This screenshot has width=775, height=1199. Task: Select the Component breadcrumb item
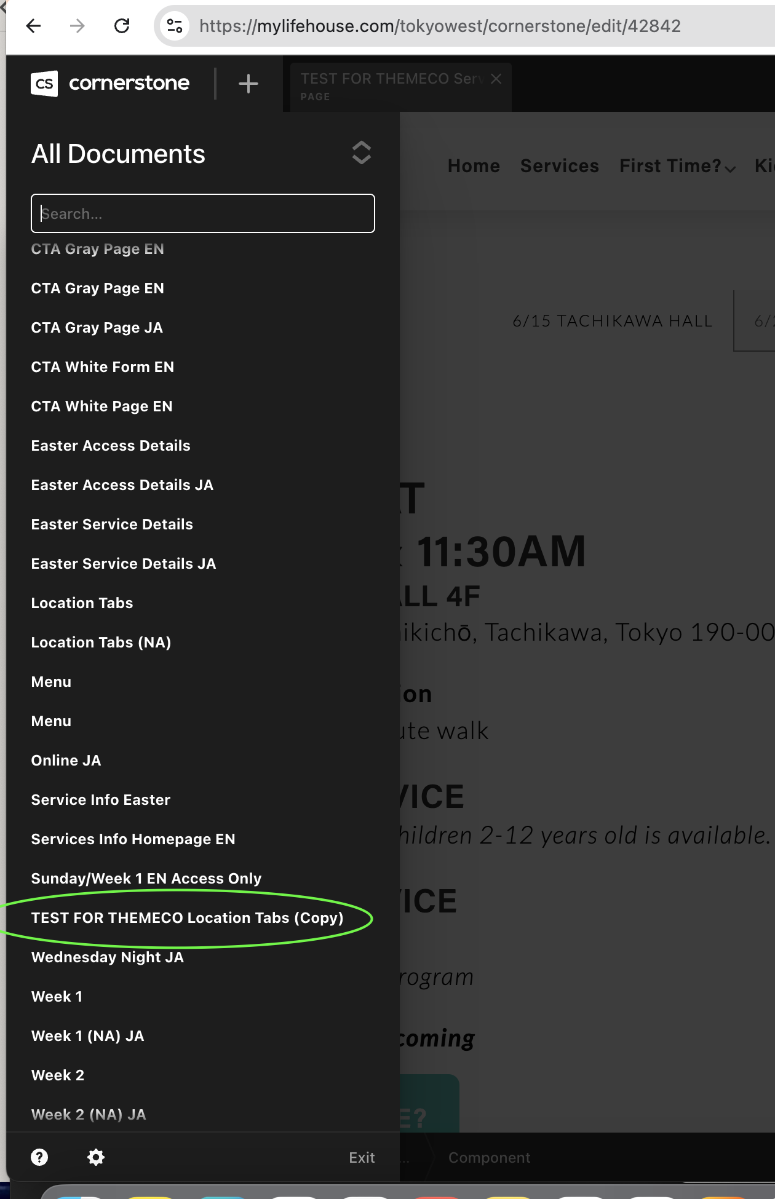[489, 1157]
